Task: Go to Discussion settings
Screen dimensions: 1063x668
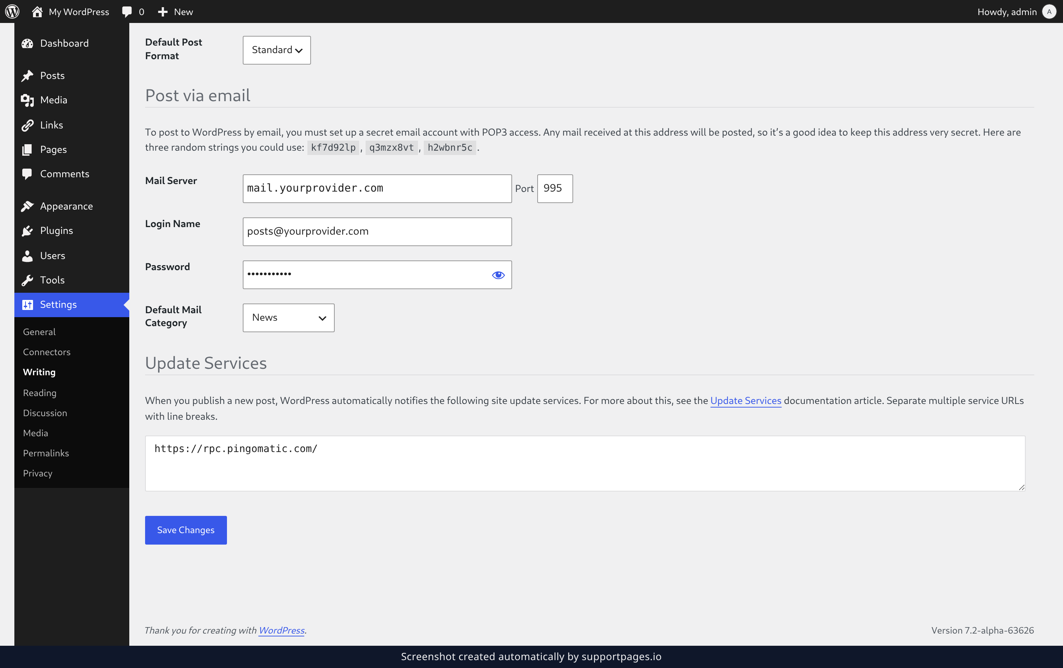Action: tap(45, 413)
